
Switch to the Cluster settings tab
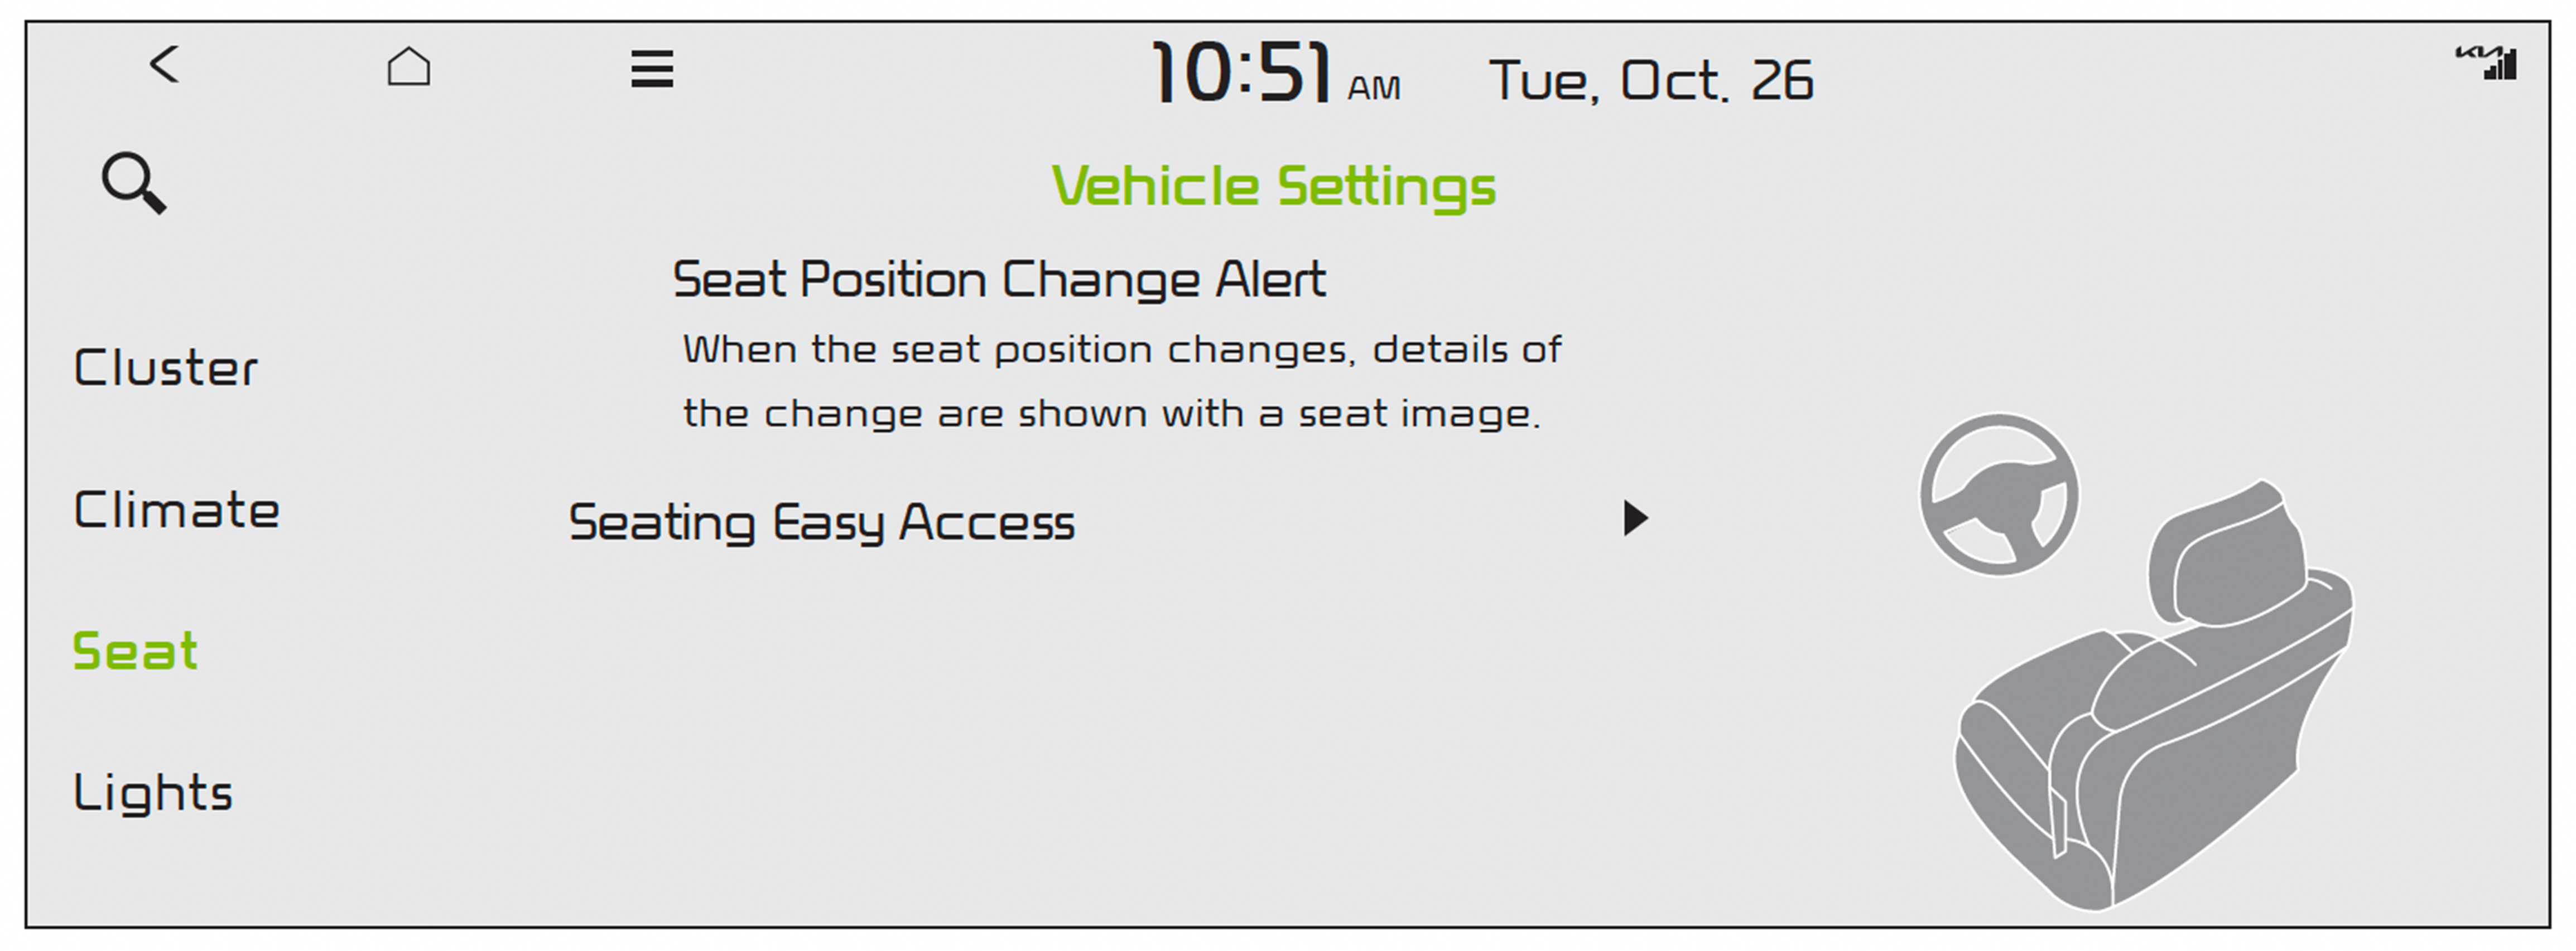coord(166,368)
